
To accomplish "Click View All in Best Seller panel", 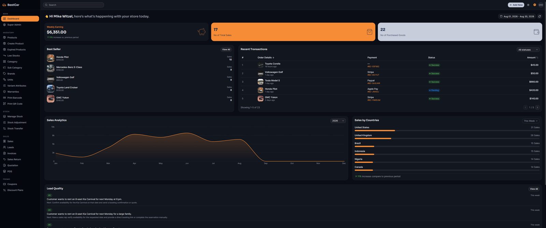I will 226,49.
